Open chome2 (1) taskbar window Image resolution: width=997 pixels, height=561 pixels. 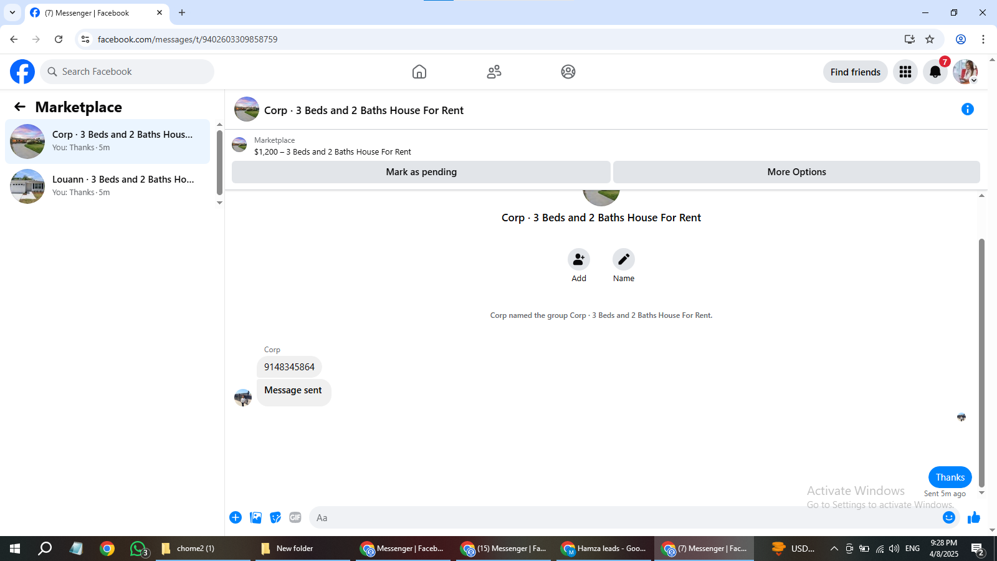point(203,549)
